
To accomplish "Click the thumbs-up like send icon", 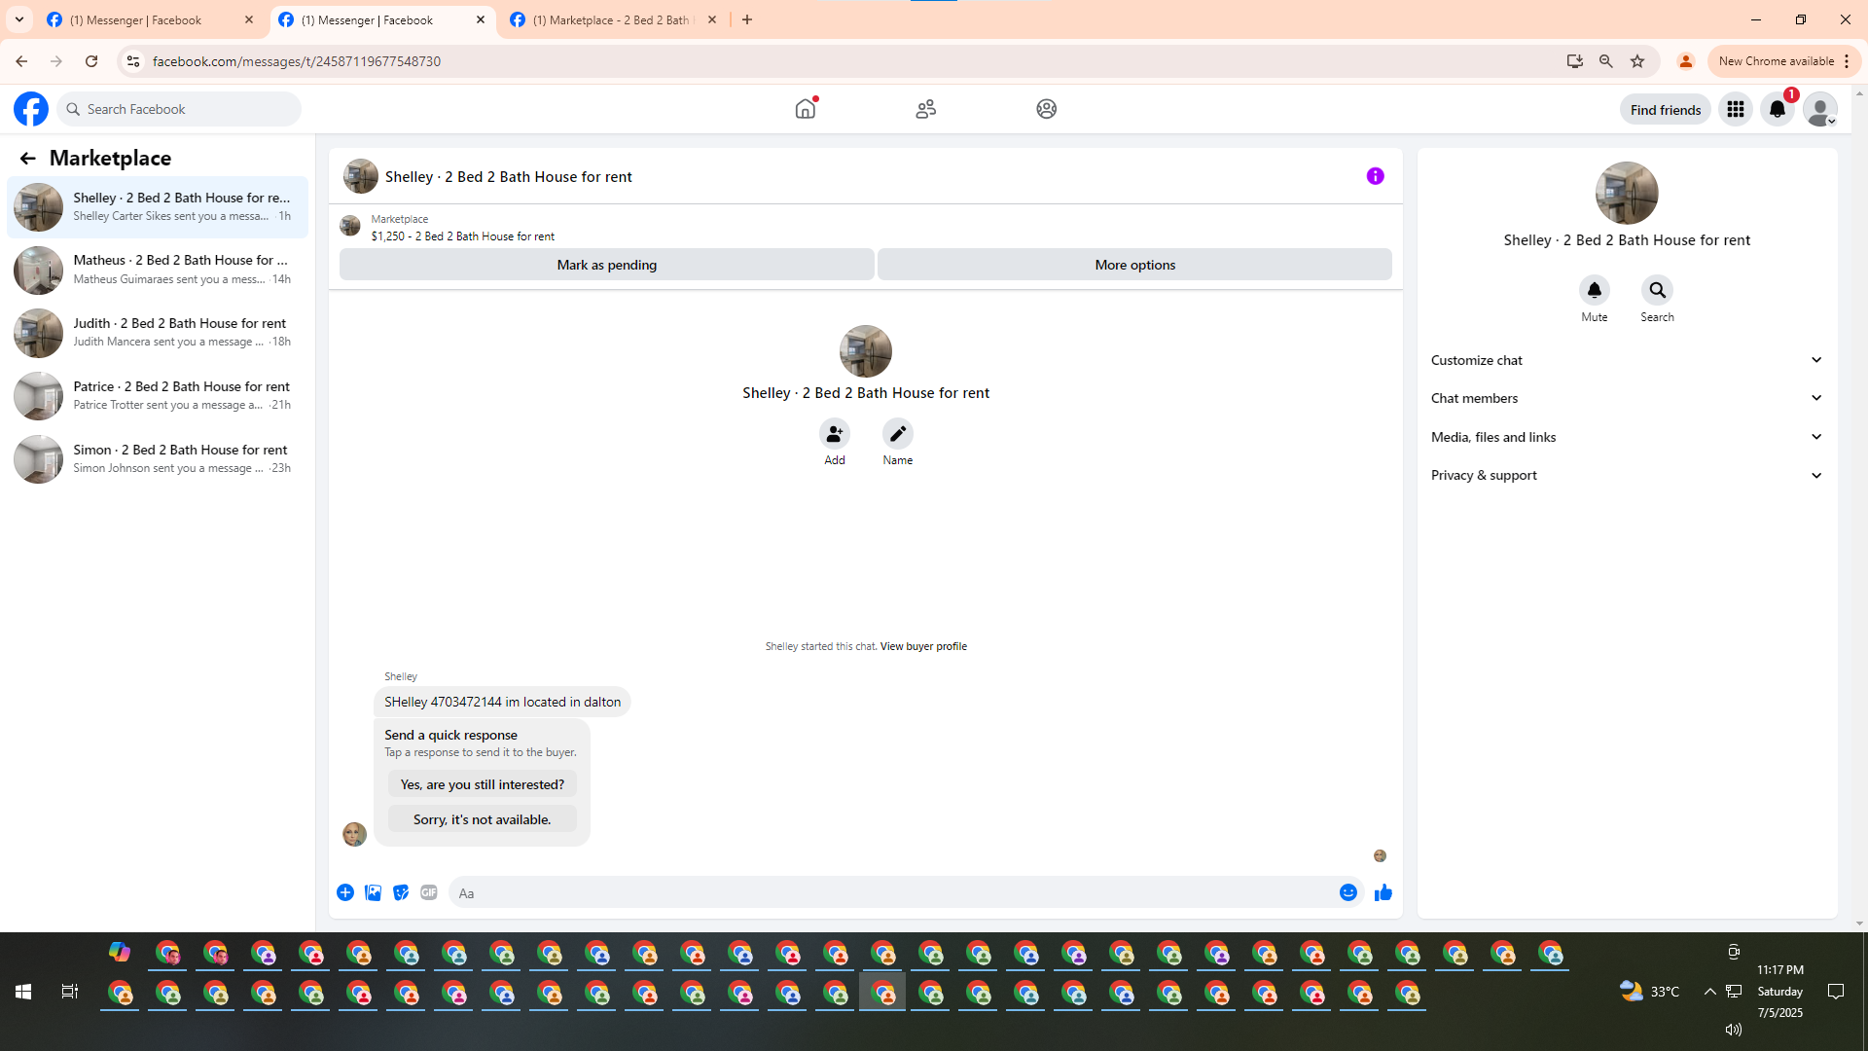I will coord(1383,892).
